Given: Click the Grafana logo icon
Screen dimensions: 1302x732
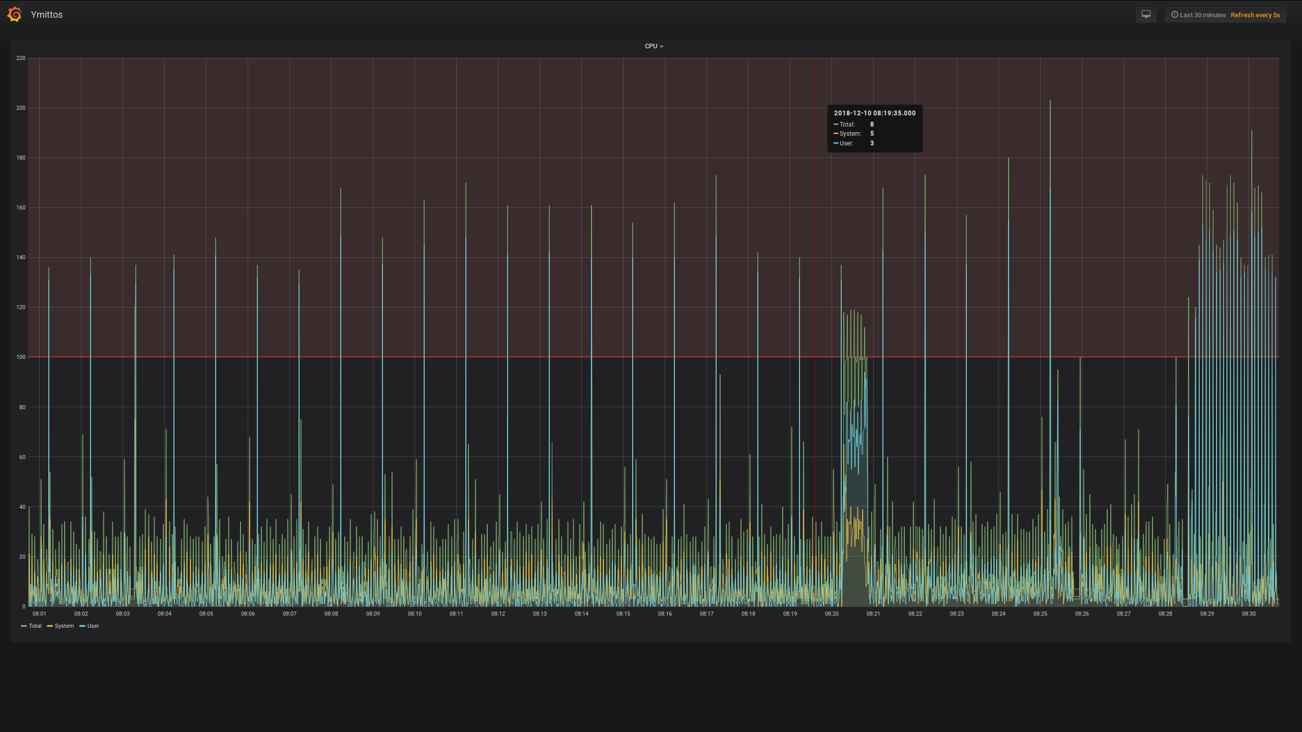Looking at the screenshot, I should [x=15, y=14].
